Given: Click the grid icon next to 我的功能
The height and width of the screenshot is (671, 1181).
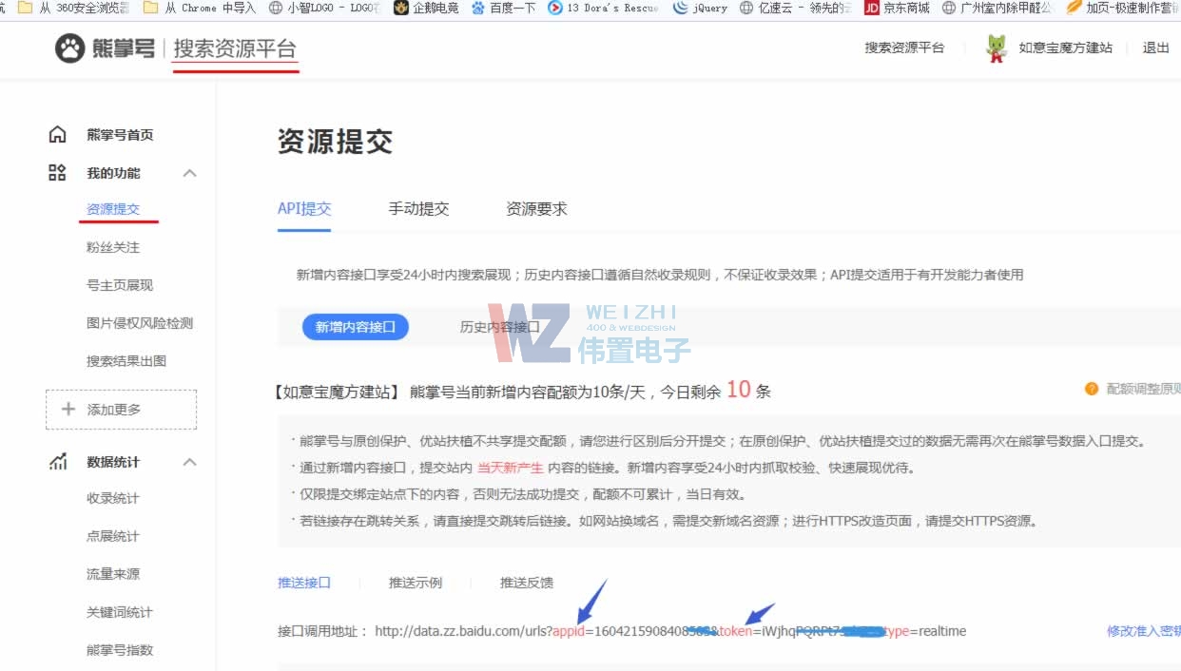Looking at the screenshot, I should (x=56, y=173).
